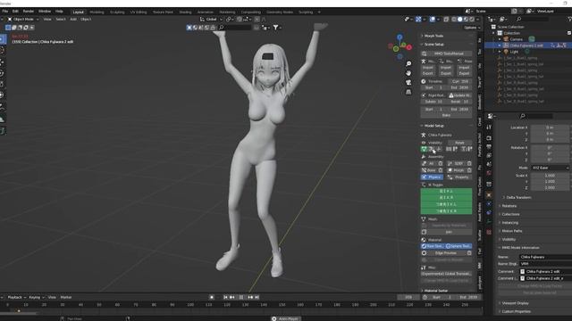Click the Experimental Global Translation button

point(446,274)
